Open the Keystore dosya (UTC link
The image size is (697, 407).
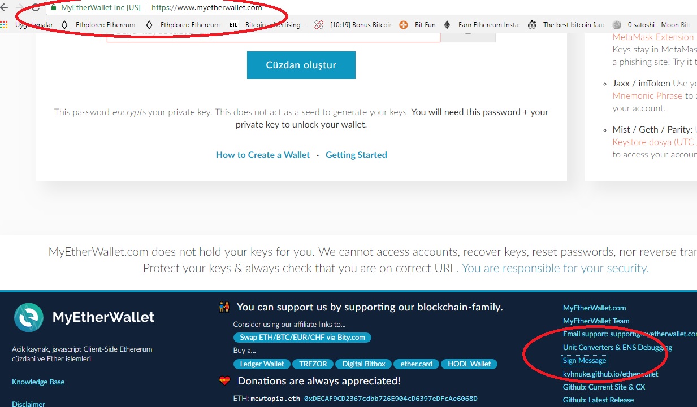point(654,142)
